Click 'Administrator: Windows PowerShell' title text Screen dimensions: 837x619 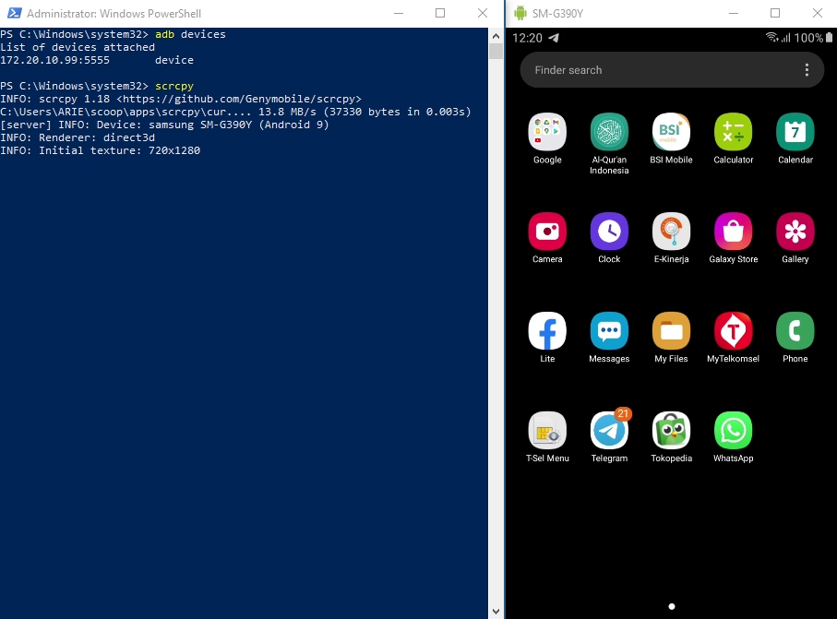pos(114,13)
